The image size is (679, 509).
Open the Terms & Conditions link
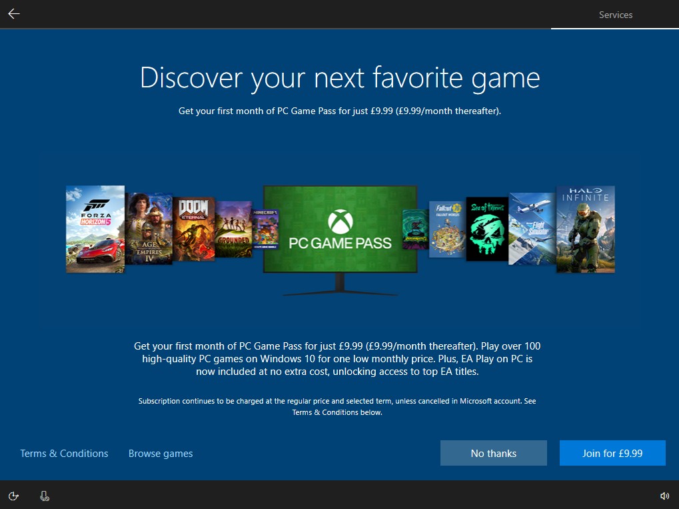point(64,454)
